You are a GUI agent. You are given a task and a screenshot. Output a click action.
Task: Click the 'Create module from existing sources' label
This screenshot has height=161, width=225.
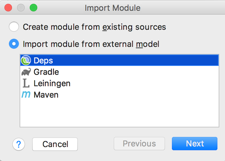[x=94, y=27]
